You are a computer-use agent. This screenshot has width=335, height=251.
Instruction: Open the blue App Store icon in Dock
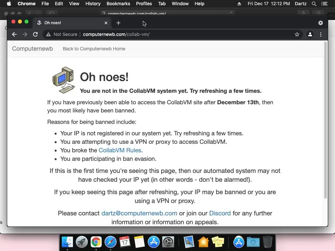coord(154,242)
